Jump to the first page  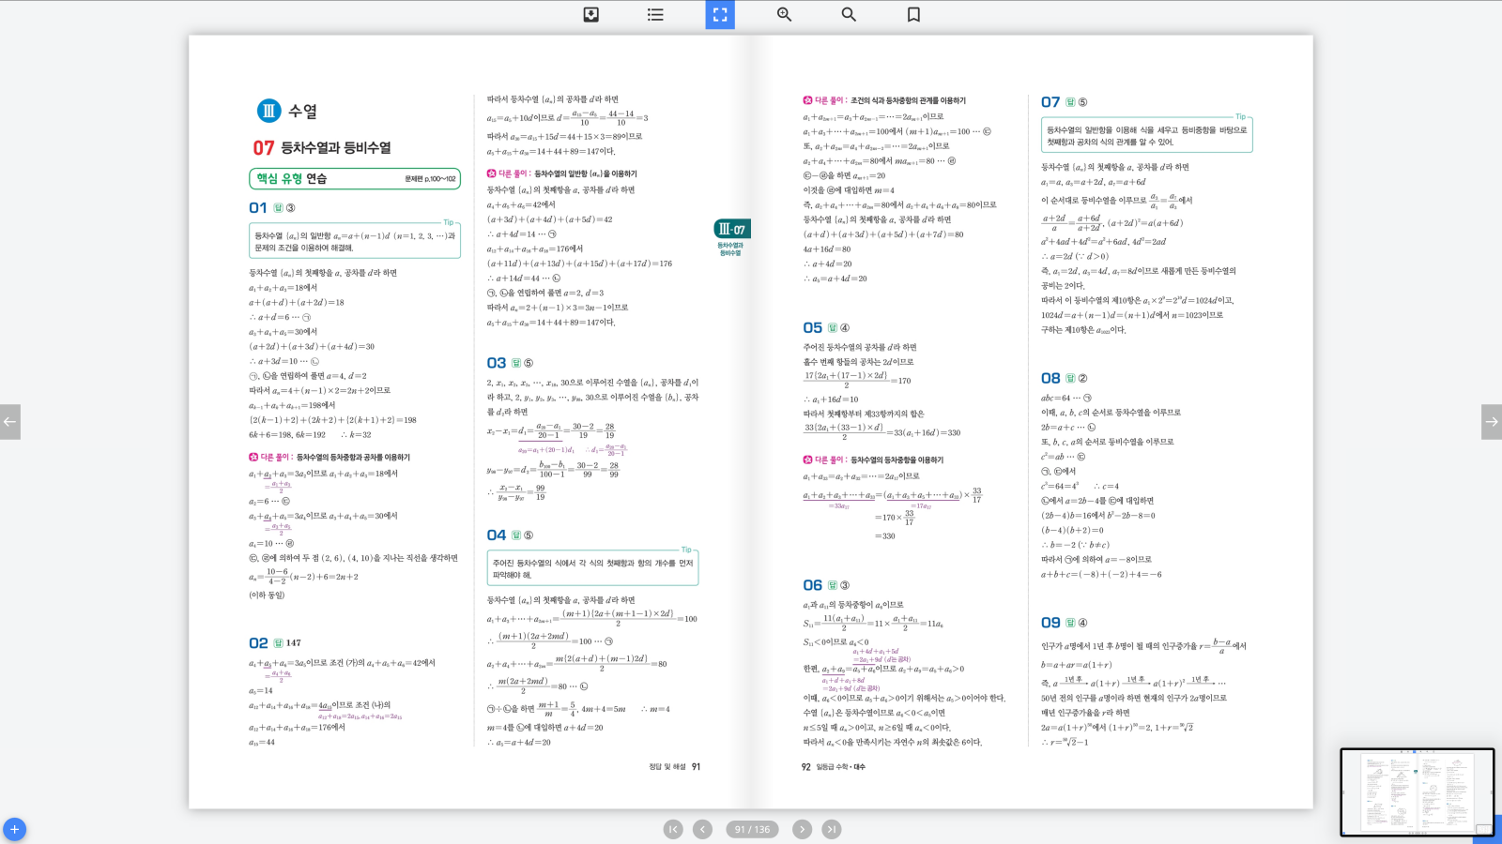(673, 829)
